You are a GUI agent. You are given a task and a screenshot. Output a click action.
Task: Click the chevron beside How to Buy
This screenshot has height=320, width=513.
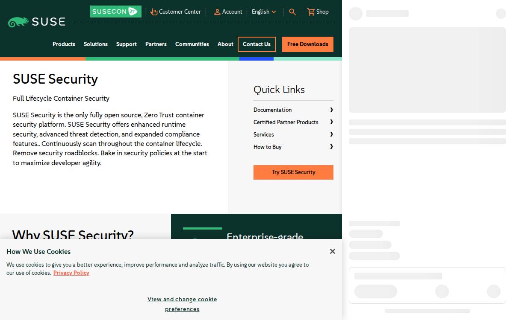pyautogui.click(x=331, y=147)
